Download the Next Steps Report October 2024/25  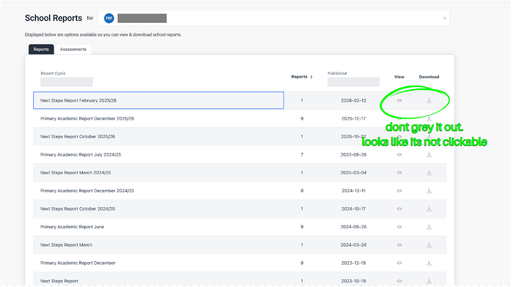(x=429, y=209)
